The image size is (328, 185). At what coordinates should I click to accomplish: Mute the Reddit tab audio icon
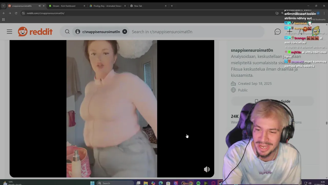pyautogui.click(x=39, y=6)
